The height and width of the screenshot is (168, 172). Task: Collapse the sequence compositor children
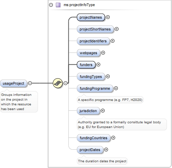click(x=65, y=83)
